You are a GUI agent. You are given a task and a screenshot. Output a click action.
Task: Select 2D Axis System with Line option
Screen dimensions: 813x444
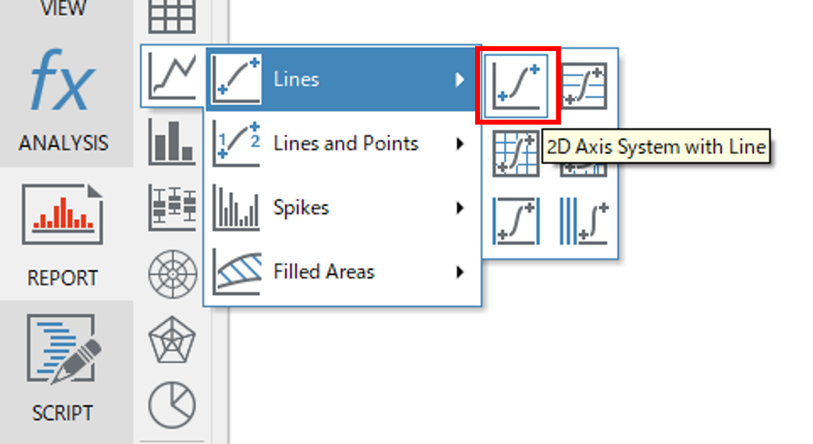[x=517, y=85]
